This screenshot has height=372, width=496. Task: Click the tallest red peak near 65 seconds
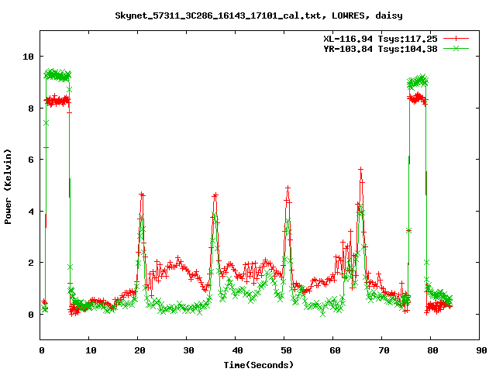click(x=360, y=170)
